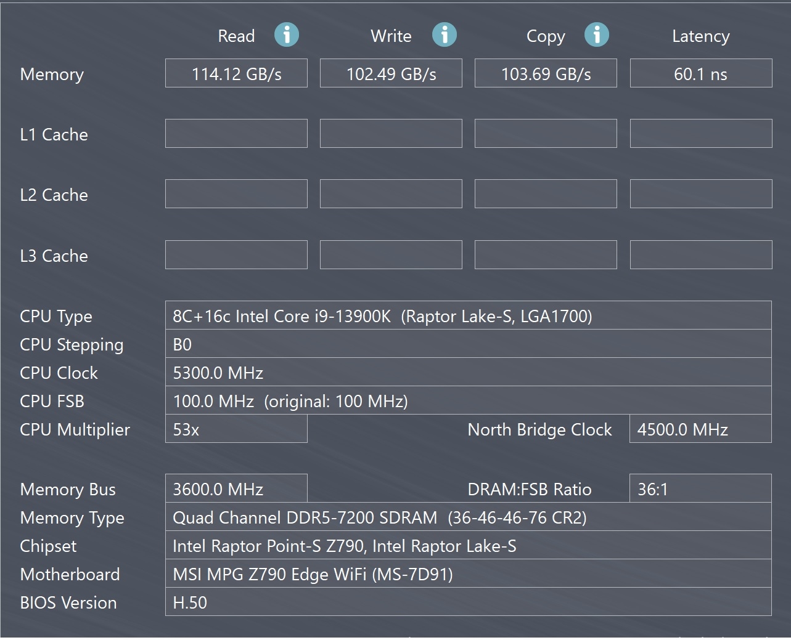Select the Chipset value Intel Raptor Point-S Z790
Screen dimensions: 791x640
pyautogui.click(x=469, y=545)
